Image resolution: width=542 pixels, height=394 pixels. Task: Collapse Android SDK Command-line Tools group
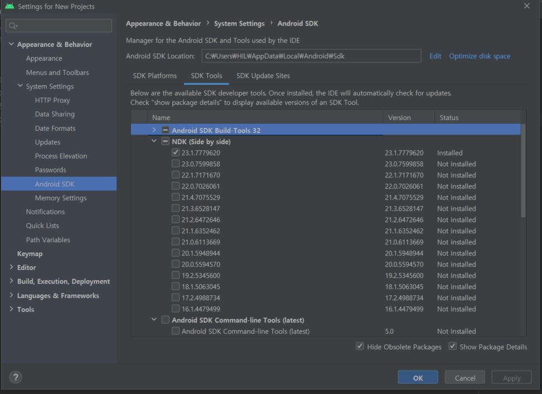[x=154, y=319]
